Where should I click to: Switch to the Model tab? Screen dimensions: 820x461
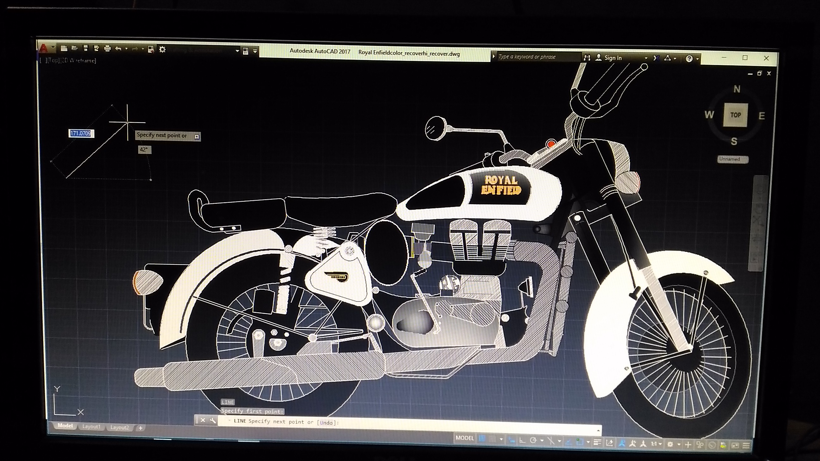pyautogui.click(x=65, y=426)
